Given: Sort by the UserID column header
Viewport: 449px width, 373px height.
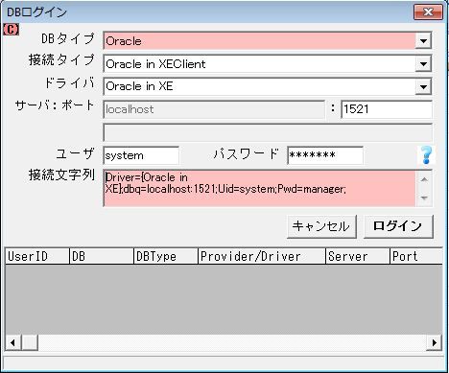Looking at the screenshot, I should pyautogui.click(x=37, y=256).
